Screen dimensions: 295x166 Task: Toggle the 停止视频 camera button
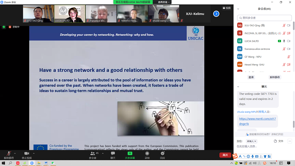(26, 153)
